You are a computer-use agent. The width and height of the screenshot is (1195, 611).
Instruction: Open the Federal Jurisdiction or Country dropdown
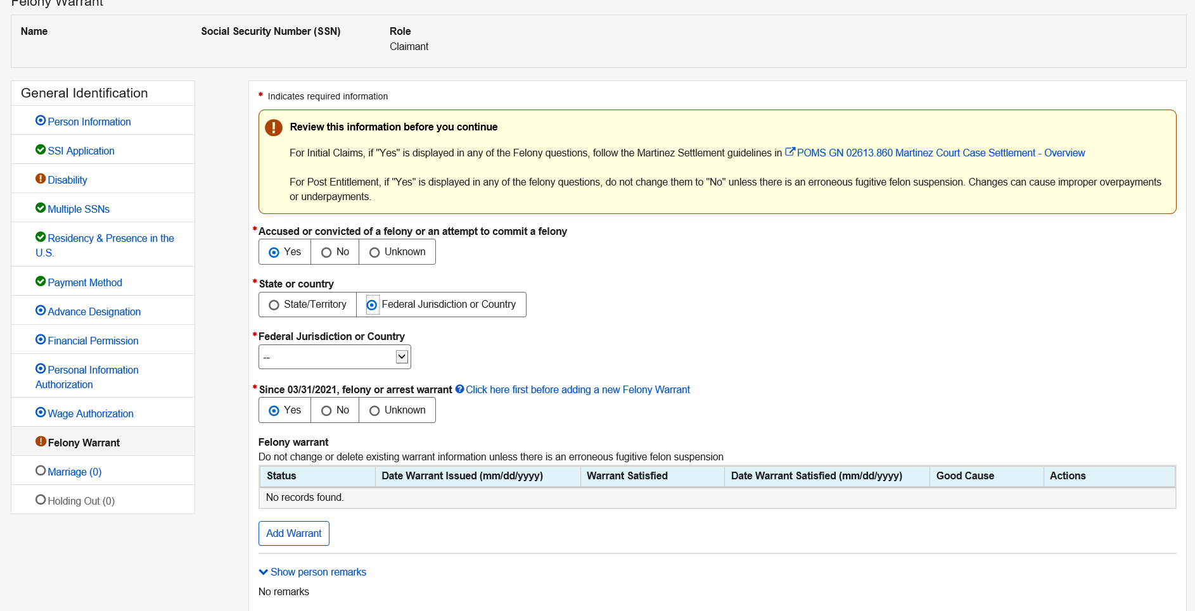335,357
